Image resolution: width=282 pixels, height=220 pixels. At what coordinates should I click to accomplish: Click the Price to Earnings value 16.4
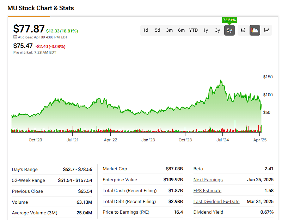pos(178,212)
